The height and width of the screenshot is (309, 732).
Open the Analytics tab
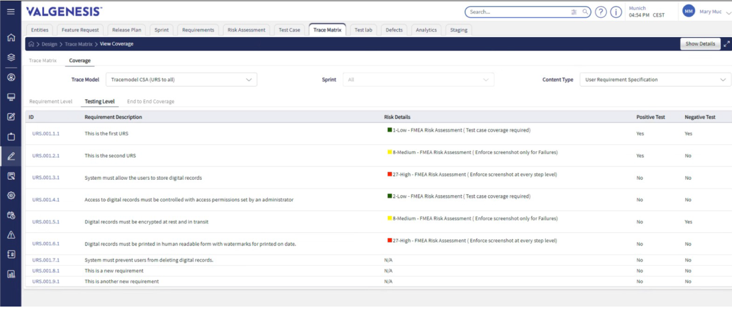tap(426, 29)
